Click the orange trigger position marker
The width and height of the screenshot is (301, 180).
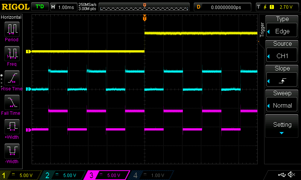point(144,18)
